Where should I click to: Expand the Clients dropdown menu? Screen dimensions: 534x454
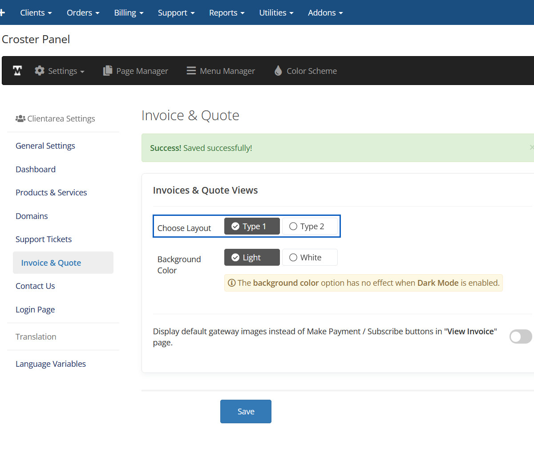(36, 13)
